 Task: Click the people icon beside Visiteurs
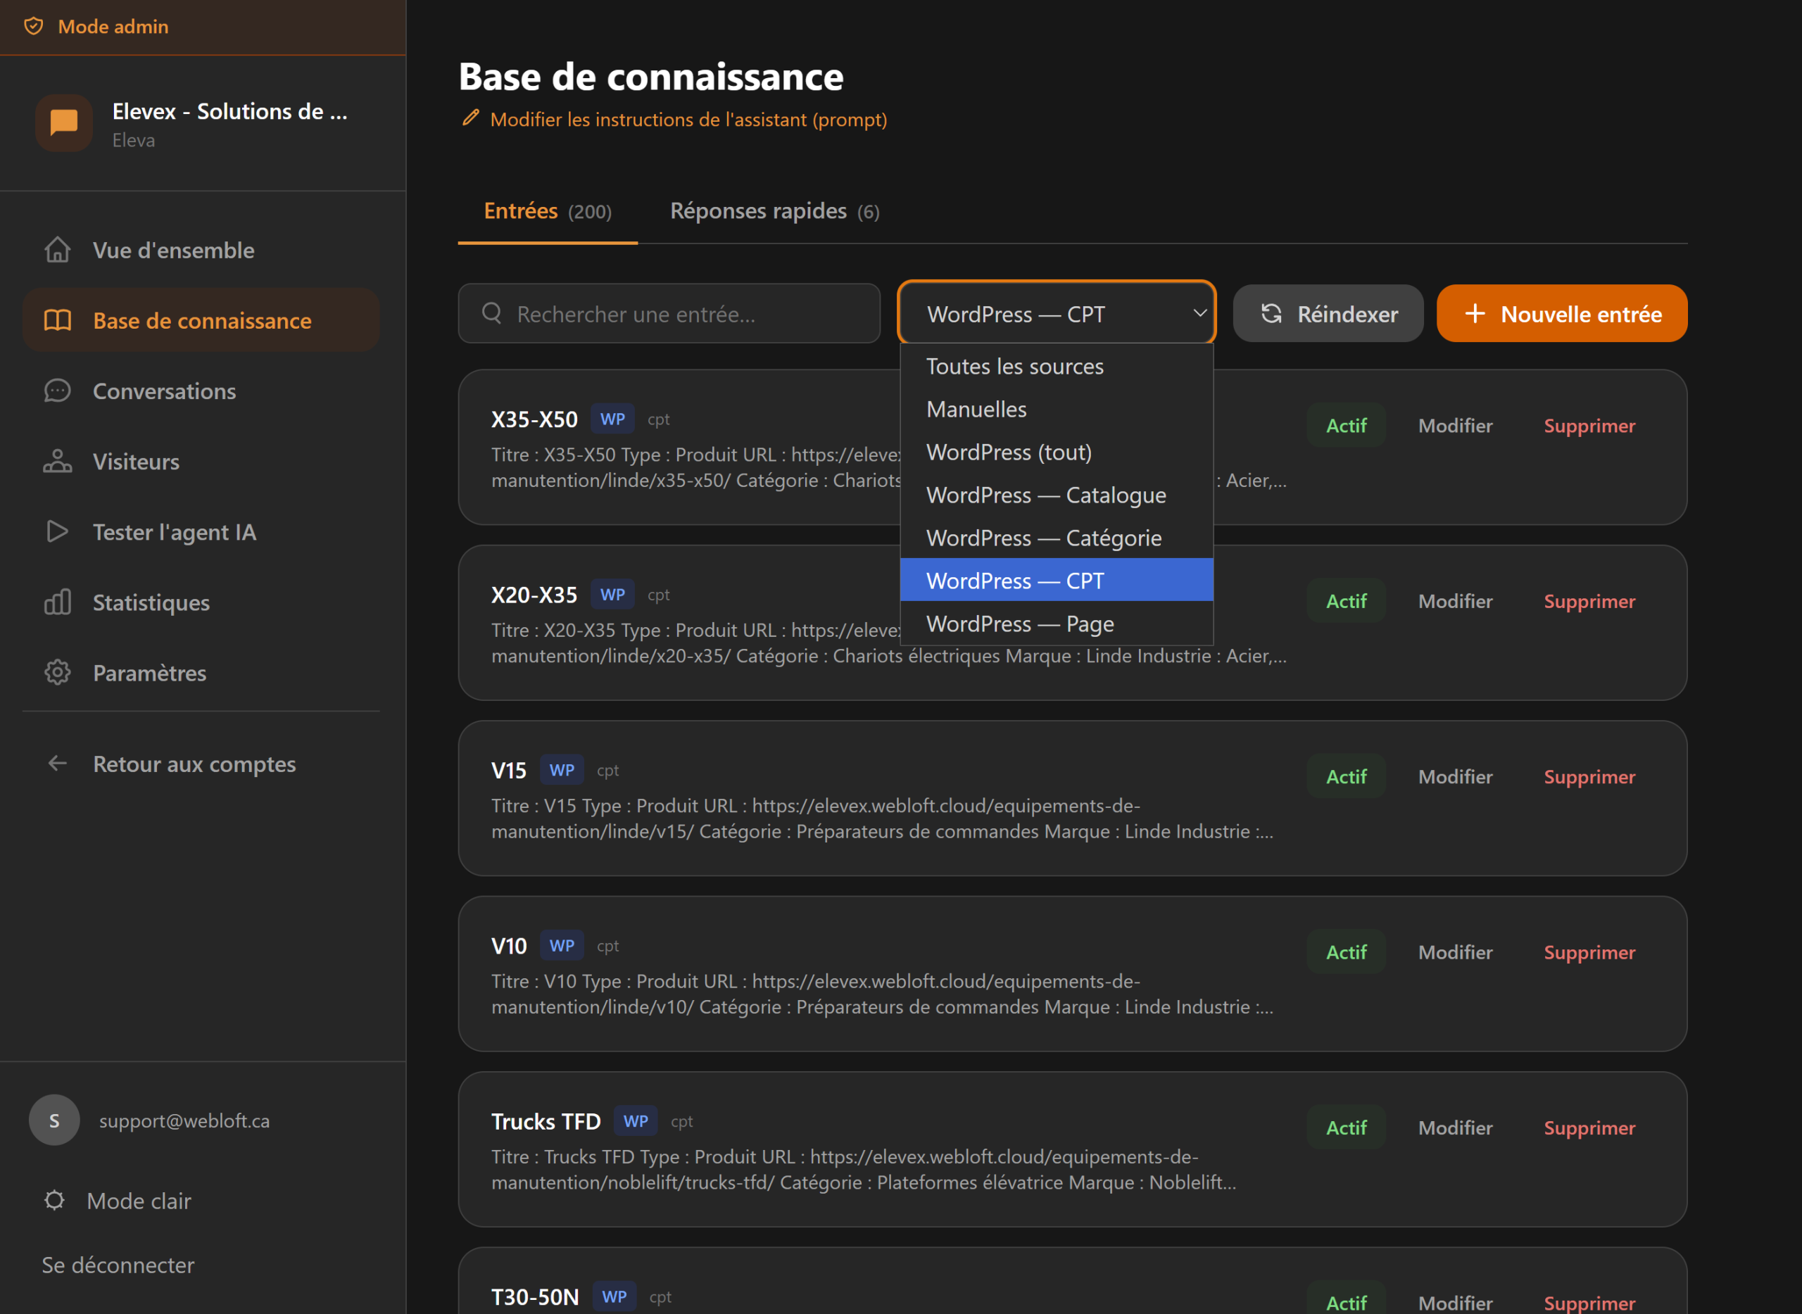pos(57,461)
